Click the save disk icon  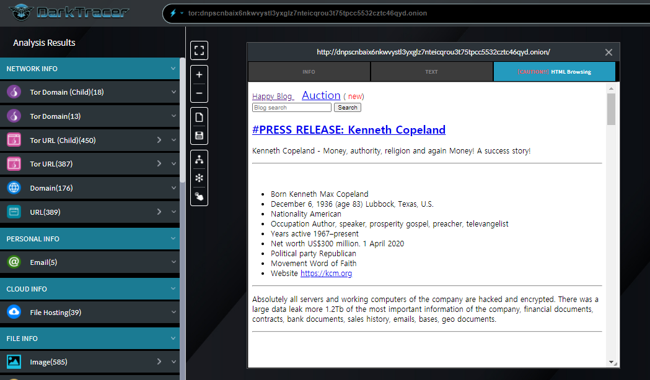coord(199,136)
